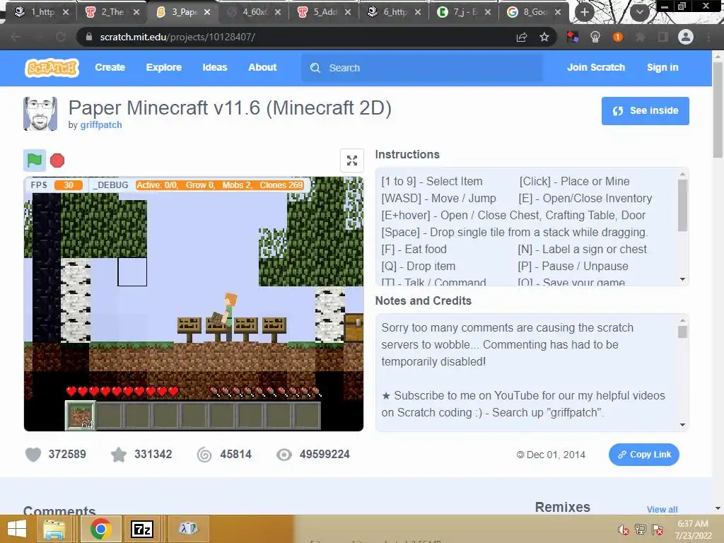This screenshot has height=543, width=724.
Task: Open the Explore page
Action: click(164, 67)
